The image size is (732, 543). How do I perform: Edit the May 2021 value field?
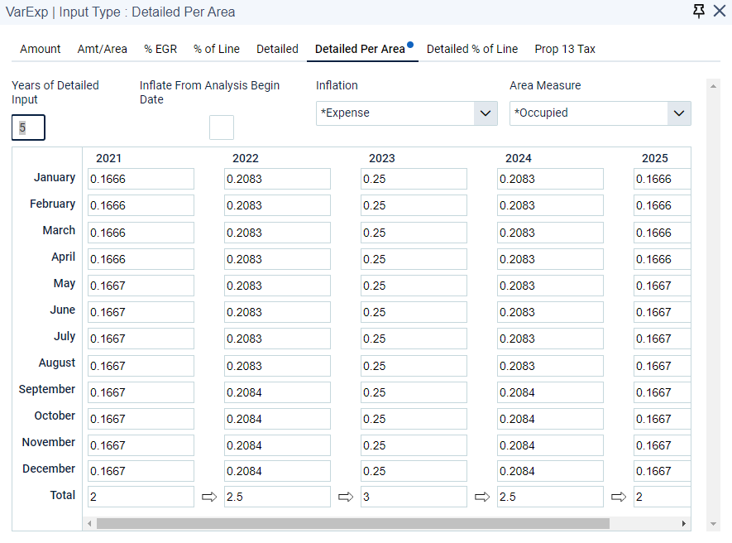[x=141, y=286]
